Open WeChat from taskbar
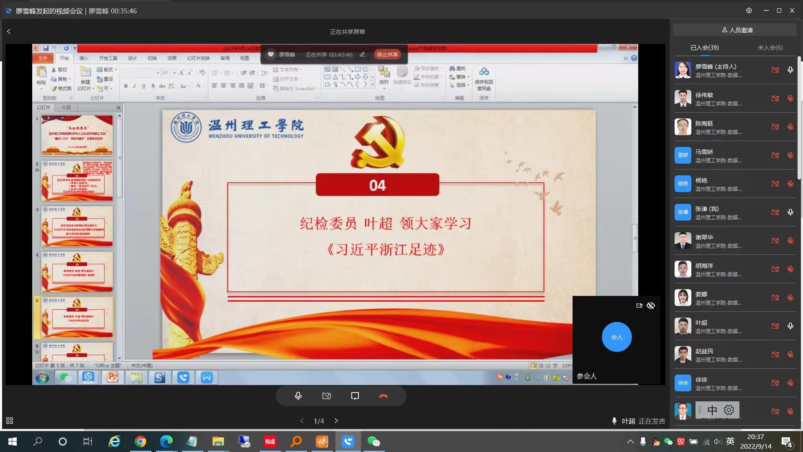 click(x=373, y=442)
